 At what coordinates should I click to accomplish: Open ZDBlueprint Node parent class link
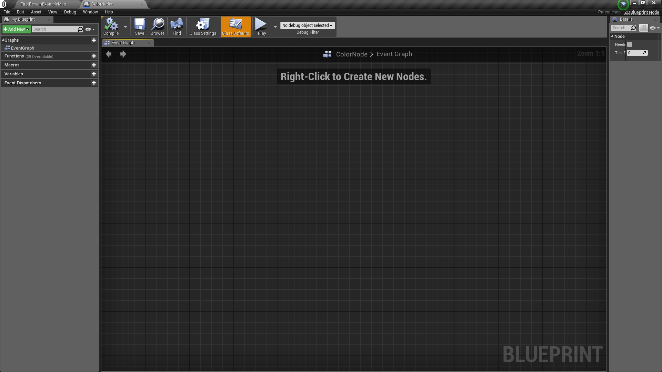click(x=641, y=12)
